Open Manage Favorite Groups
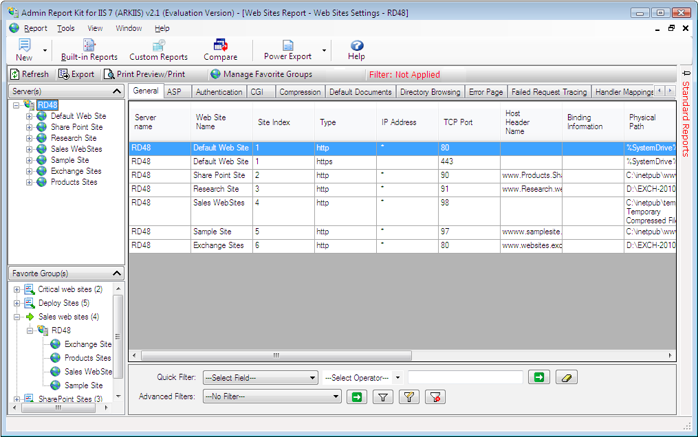Image resolution: width=698 pixels, height=437 pixels. coord(261,74)
